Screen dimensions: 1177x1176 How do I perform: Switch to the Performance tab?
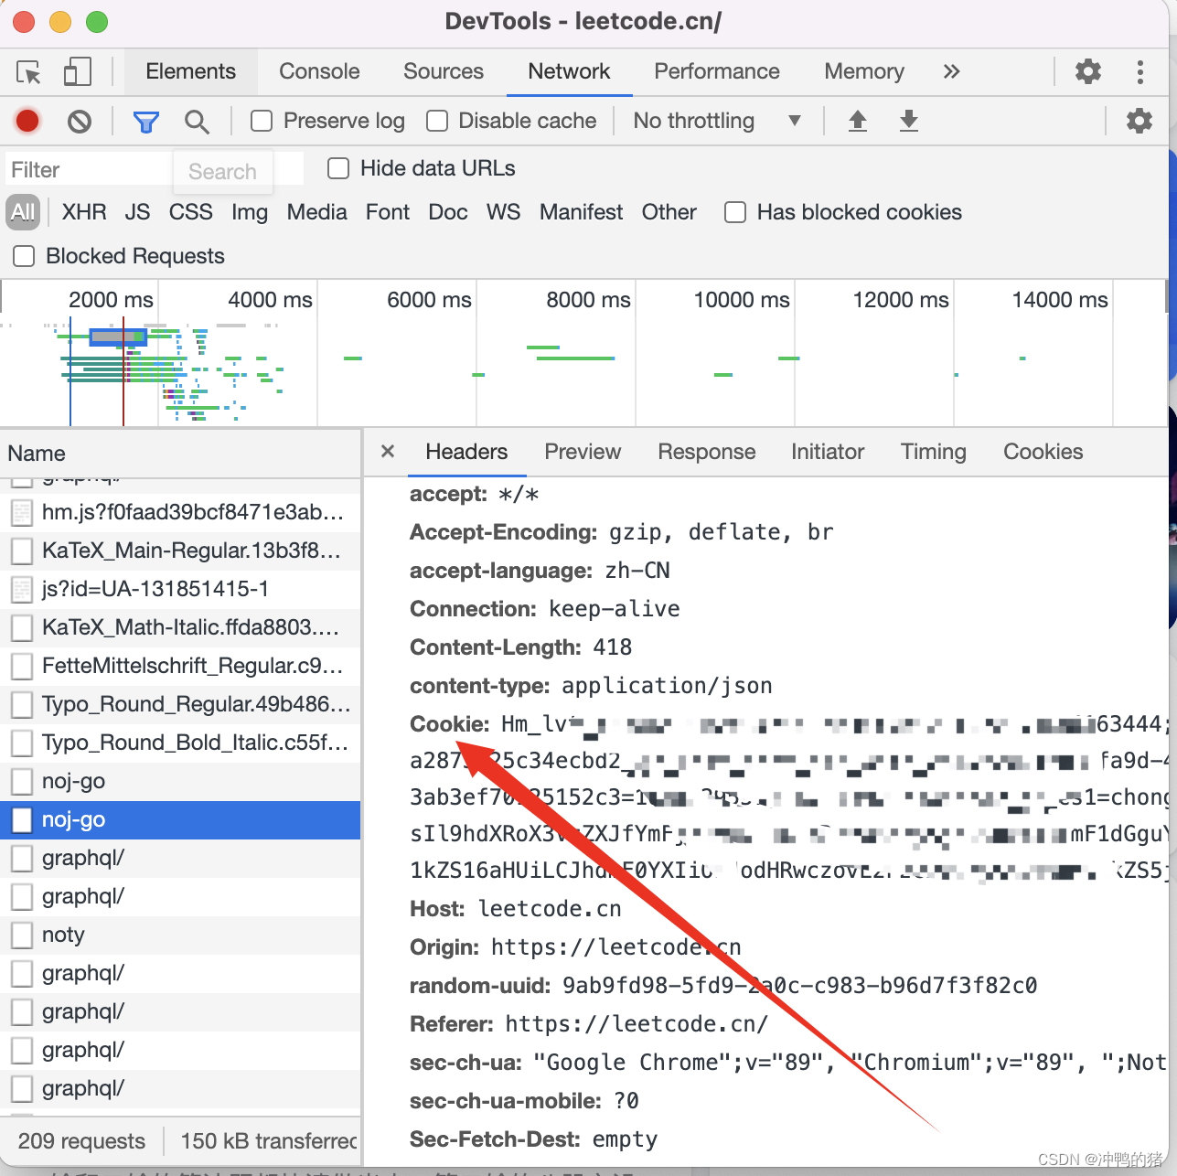717,71
